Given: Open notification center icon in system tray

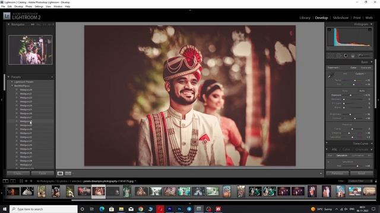Looking at the screenshot, I should click(373, 209).
